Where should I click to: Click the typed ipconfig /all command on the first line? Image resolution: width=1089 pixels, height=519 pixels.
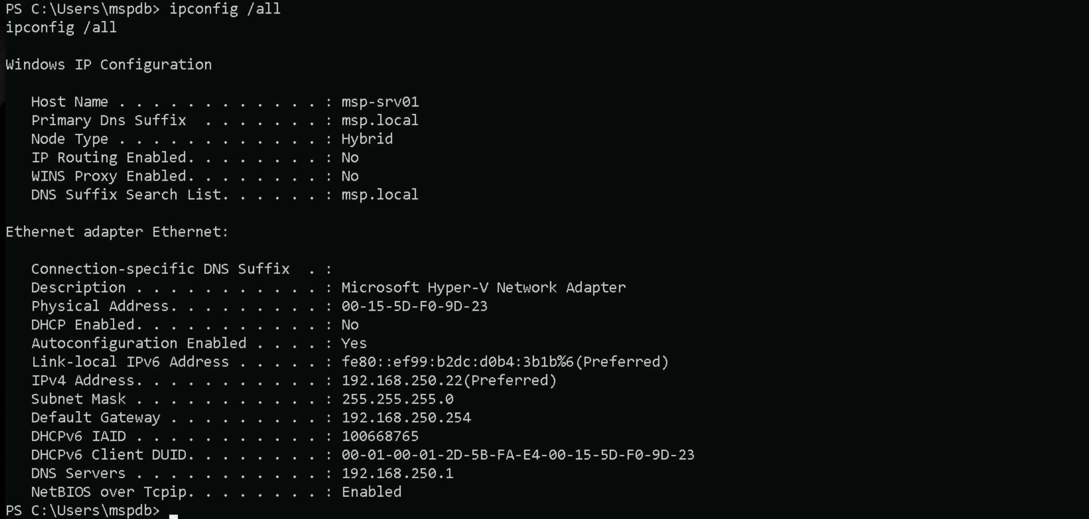tap(225, 9)
